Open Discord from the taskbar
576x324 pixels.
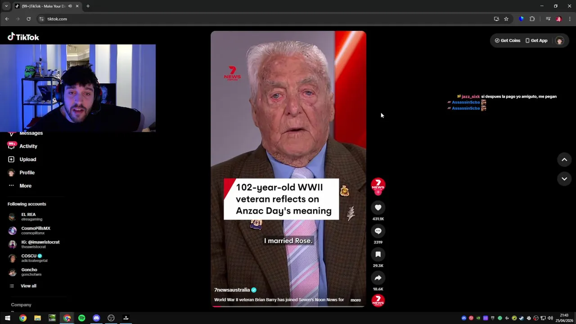tap(96, 318)
